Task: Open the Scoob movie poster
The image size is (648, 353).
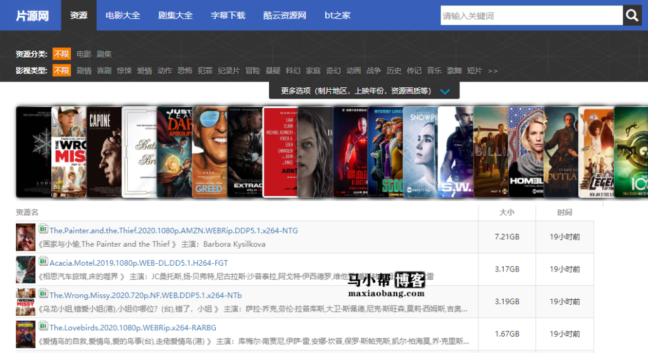Action: pos(385,152)
